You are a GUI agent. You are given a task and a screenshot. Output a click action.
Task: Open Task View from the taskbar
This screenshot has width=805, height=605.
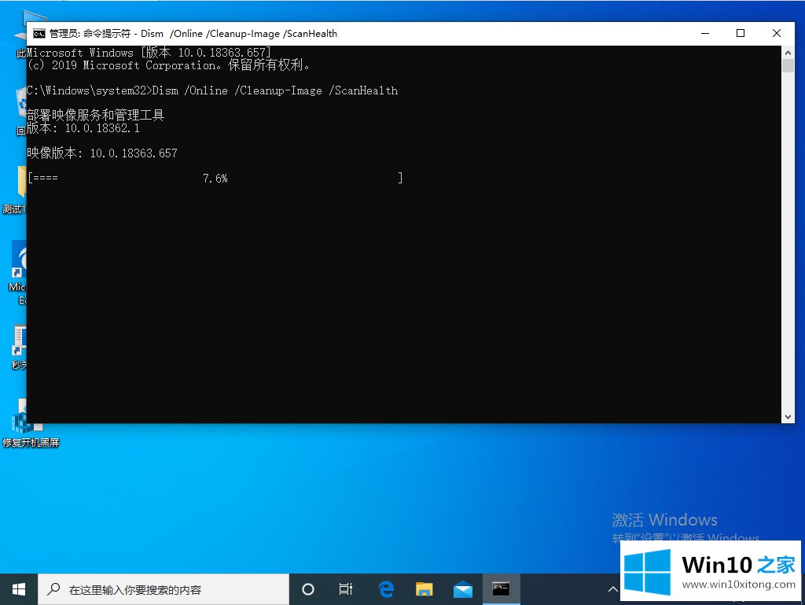(345, 588)
